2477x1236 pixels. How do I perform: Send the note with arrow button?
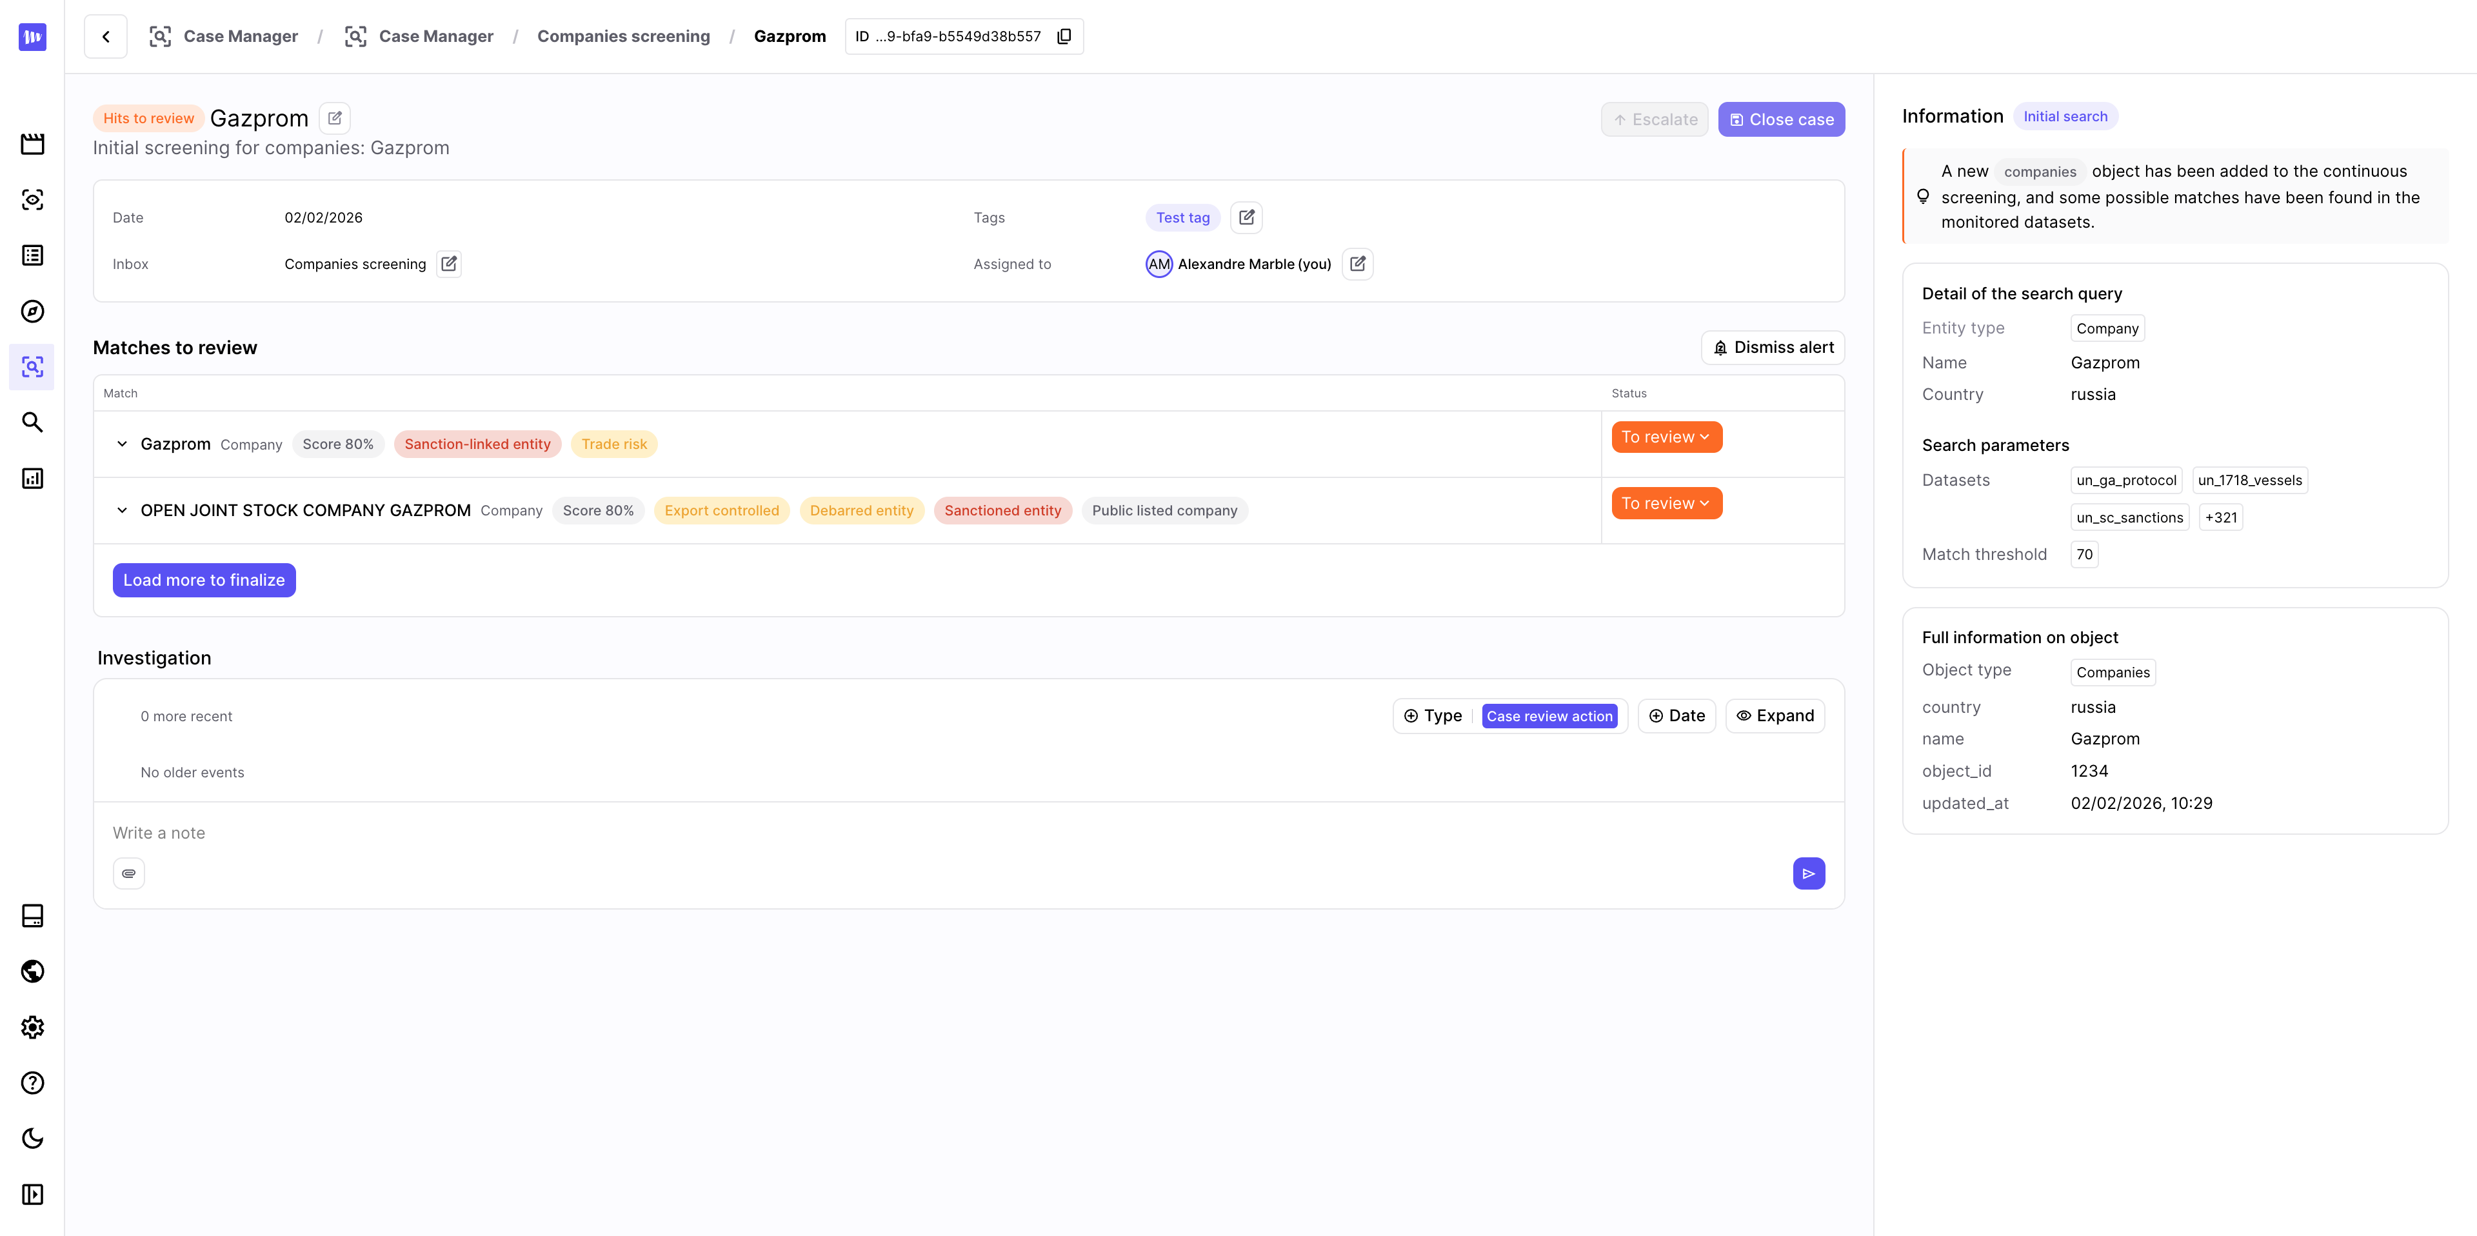pos(1807,873)
